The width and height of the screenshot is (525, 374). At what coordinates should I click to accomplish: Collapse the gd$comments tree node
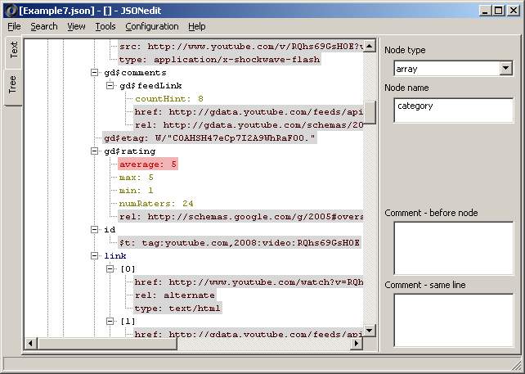point(96,73)
